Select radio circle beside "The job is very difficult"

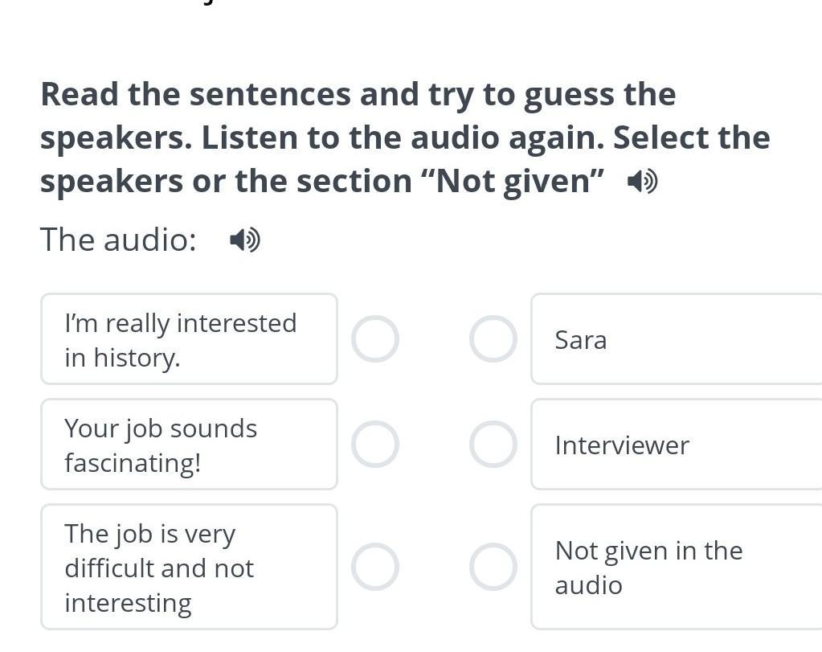[374, 567]
